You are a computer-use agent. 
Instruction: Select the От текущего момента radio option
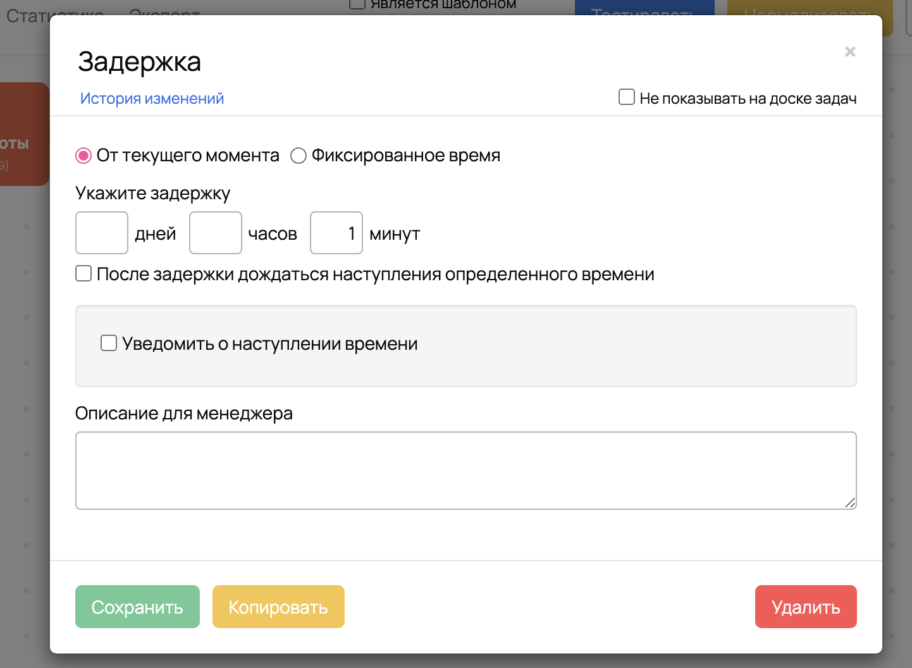tap(83, 156)
